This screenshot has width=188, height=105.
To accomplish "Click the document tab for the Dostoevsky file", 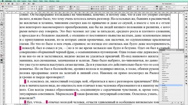I will click(21, 11).
